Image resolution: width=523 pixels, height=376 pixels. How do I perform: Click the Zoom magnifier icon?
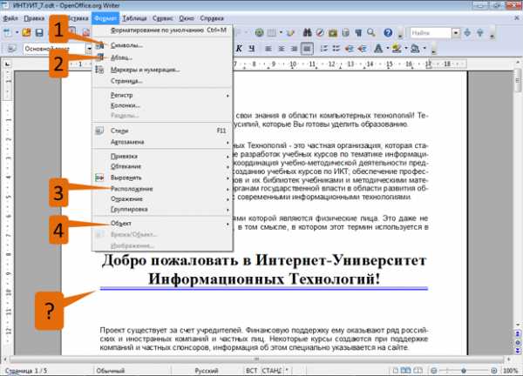click(371, 32)
